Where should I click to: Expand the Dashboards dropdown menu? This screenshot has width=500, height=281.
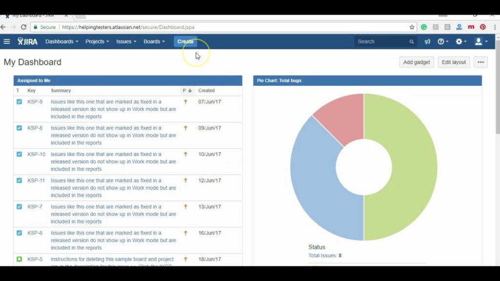pyautogui.click(x=62, y=41)
